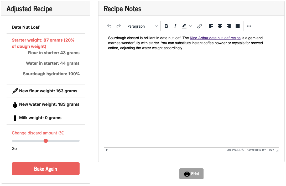
Task: Center the note text
Action: (x=220, y=26)
